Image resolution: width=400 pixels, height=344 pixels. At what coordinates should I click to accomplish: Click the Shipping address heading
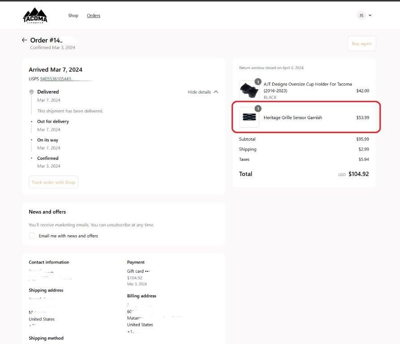coord(46,290)
